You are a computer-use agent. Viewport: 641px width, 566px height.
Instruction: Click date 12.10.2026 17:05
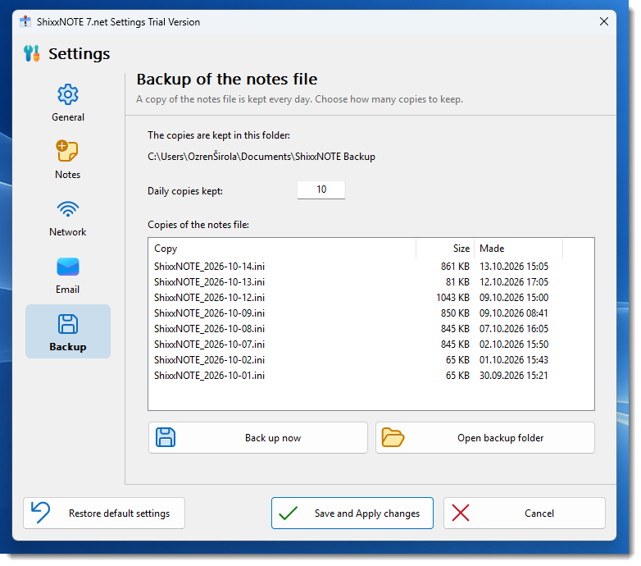click(514, 282)
